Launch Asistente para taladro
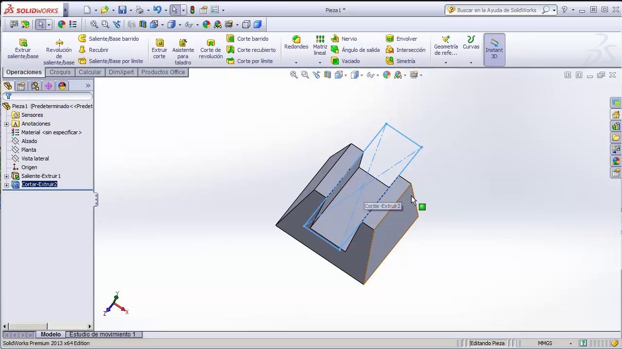Image resolution: width=622 pixels, height=349 pixels. [183, 52]
